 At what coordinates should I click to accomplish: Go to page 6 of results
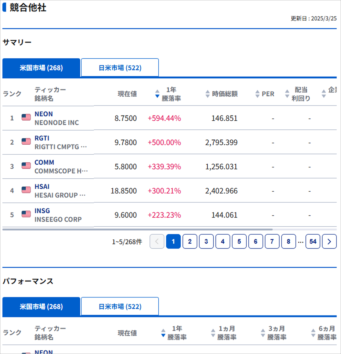pos(256,242)
